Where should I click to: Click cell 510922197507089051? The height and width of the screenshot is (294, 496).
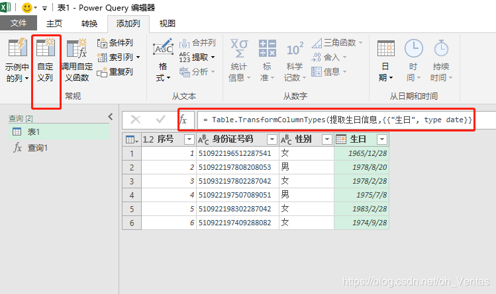238,196
